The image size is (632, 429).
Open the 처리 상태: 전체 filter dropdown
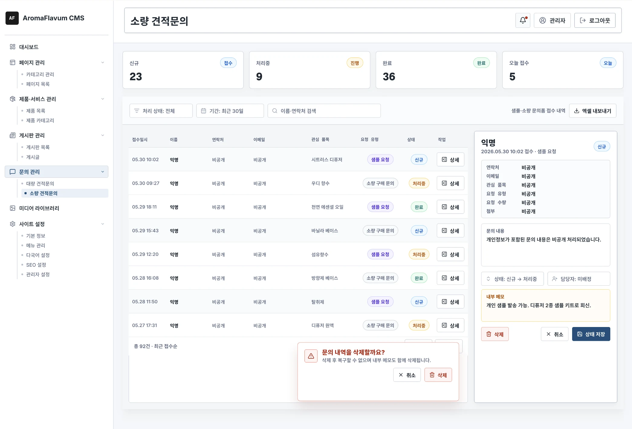coord(161,111)
